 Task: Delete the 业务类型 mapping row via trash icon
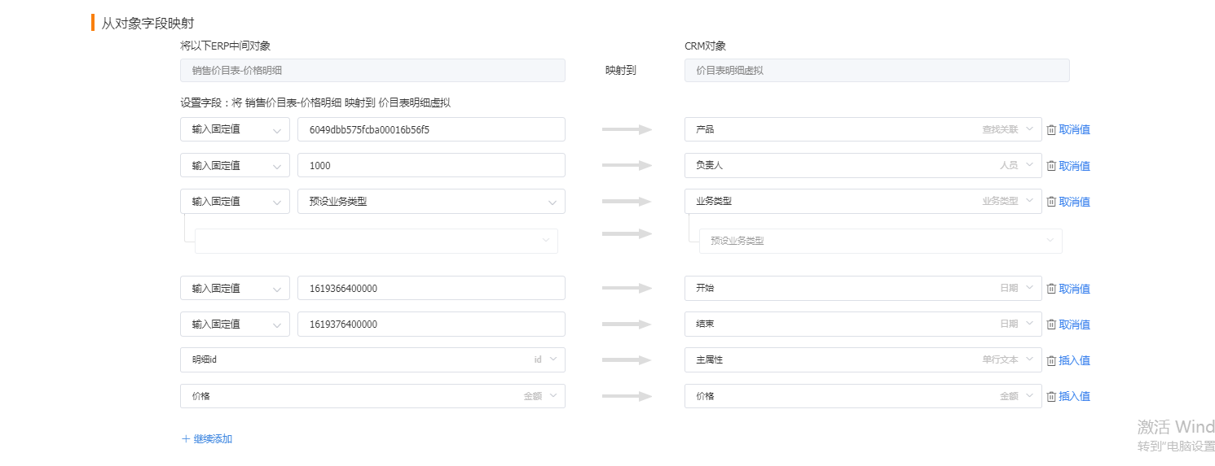click(x=1051, y=201)
